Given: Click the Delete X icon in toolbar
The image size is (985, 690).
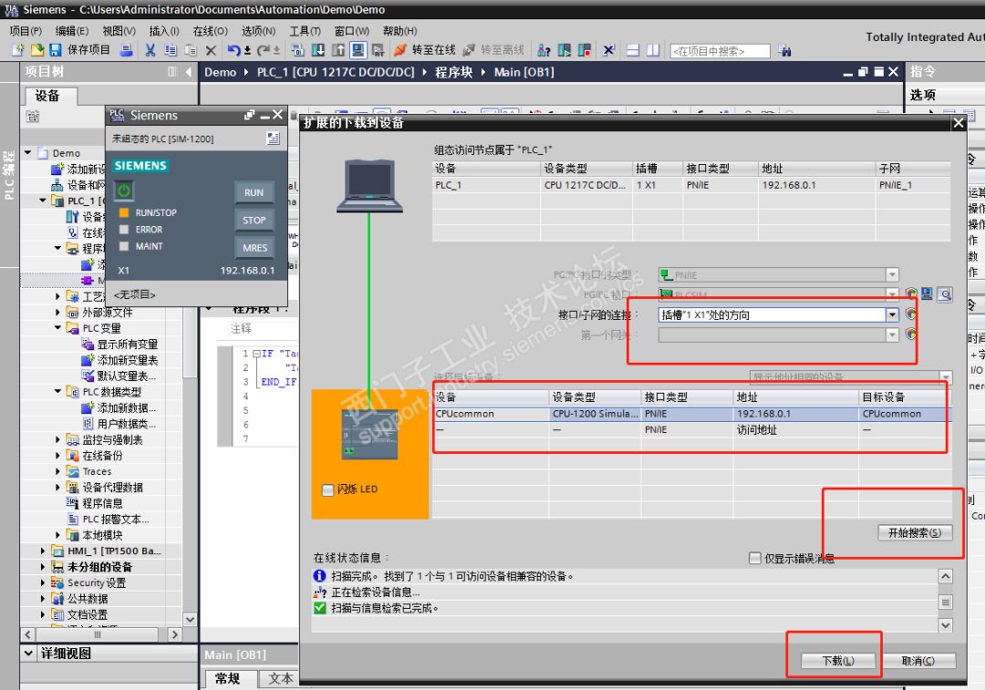Looking at the screenshot, I should [211, 50].
